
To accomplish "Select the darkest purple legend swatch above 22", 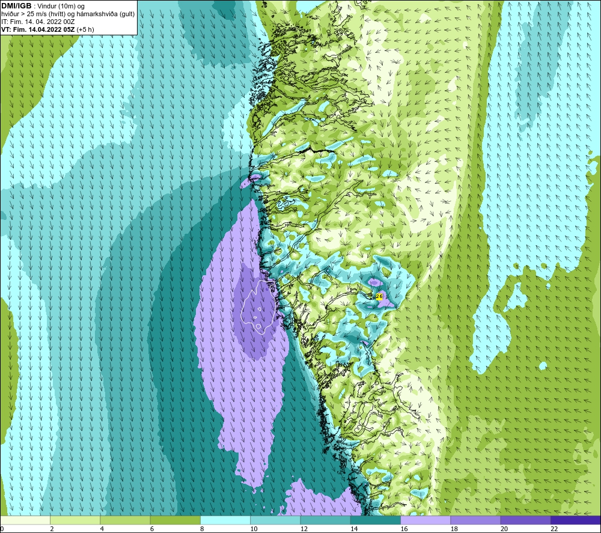I will [x=575, y=520].
